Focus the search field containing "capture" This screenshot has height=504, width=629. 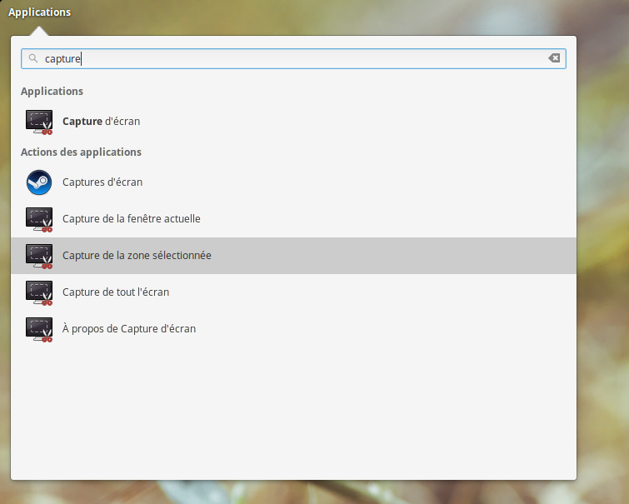pos(292,58)
